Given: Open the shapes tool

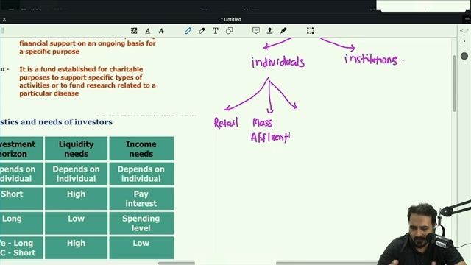Looking at the screenshot, I should coord(229,31).
